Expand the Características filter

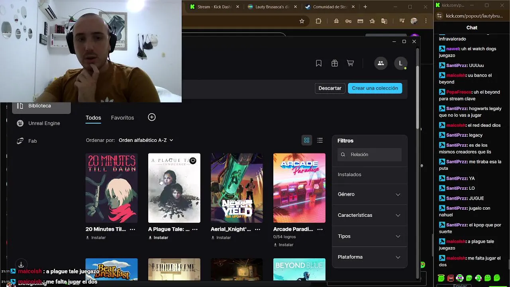tap(369, 215)
